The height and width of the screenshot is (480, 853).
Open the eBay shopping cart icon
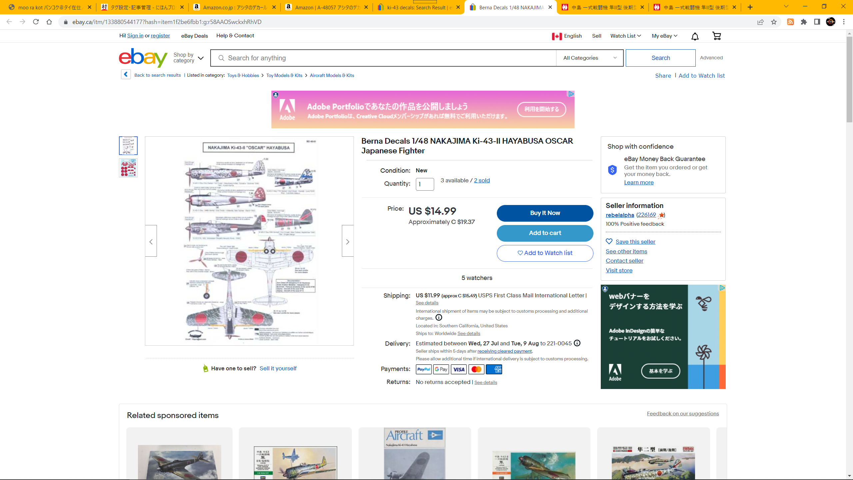716,36
